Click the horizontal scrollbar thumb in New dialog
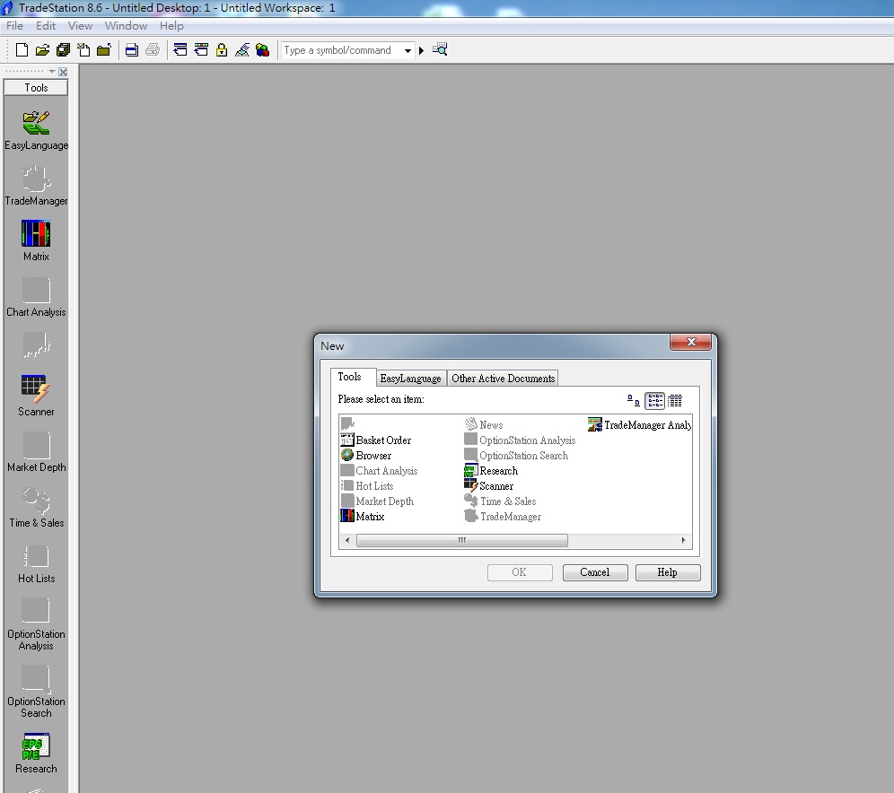Viewport: 894px width, 793px height. pos(462,540)
